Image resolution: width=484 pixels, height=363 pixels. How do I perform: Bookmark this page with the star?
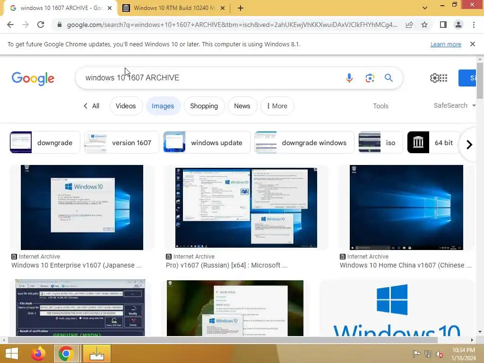pos(424,25)
